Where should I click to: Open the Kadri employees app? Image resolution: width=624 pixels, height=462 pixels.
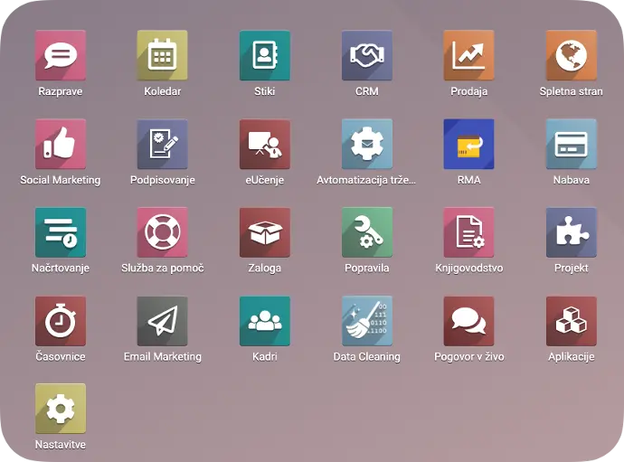pos(265,321)
